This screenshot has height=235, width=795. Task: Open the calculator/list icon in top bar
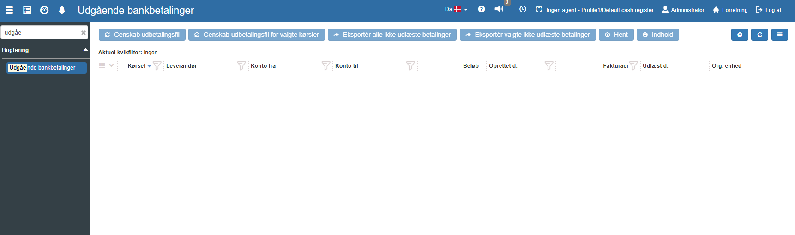click(27, 10)
